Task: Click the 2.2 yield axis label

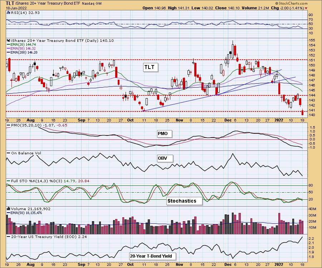Action: pos(311,239)
